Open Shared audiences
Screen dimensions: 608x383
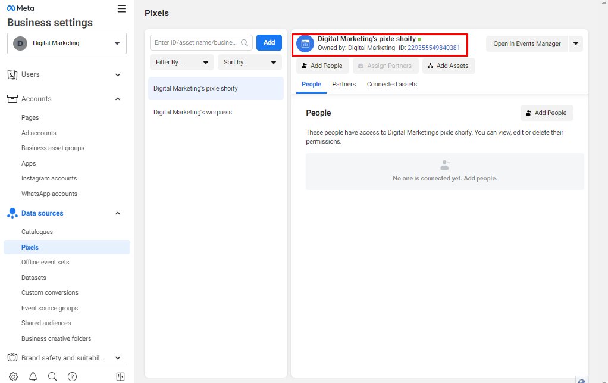46,323
